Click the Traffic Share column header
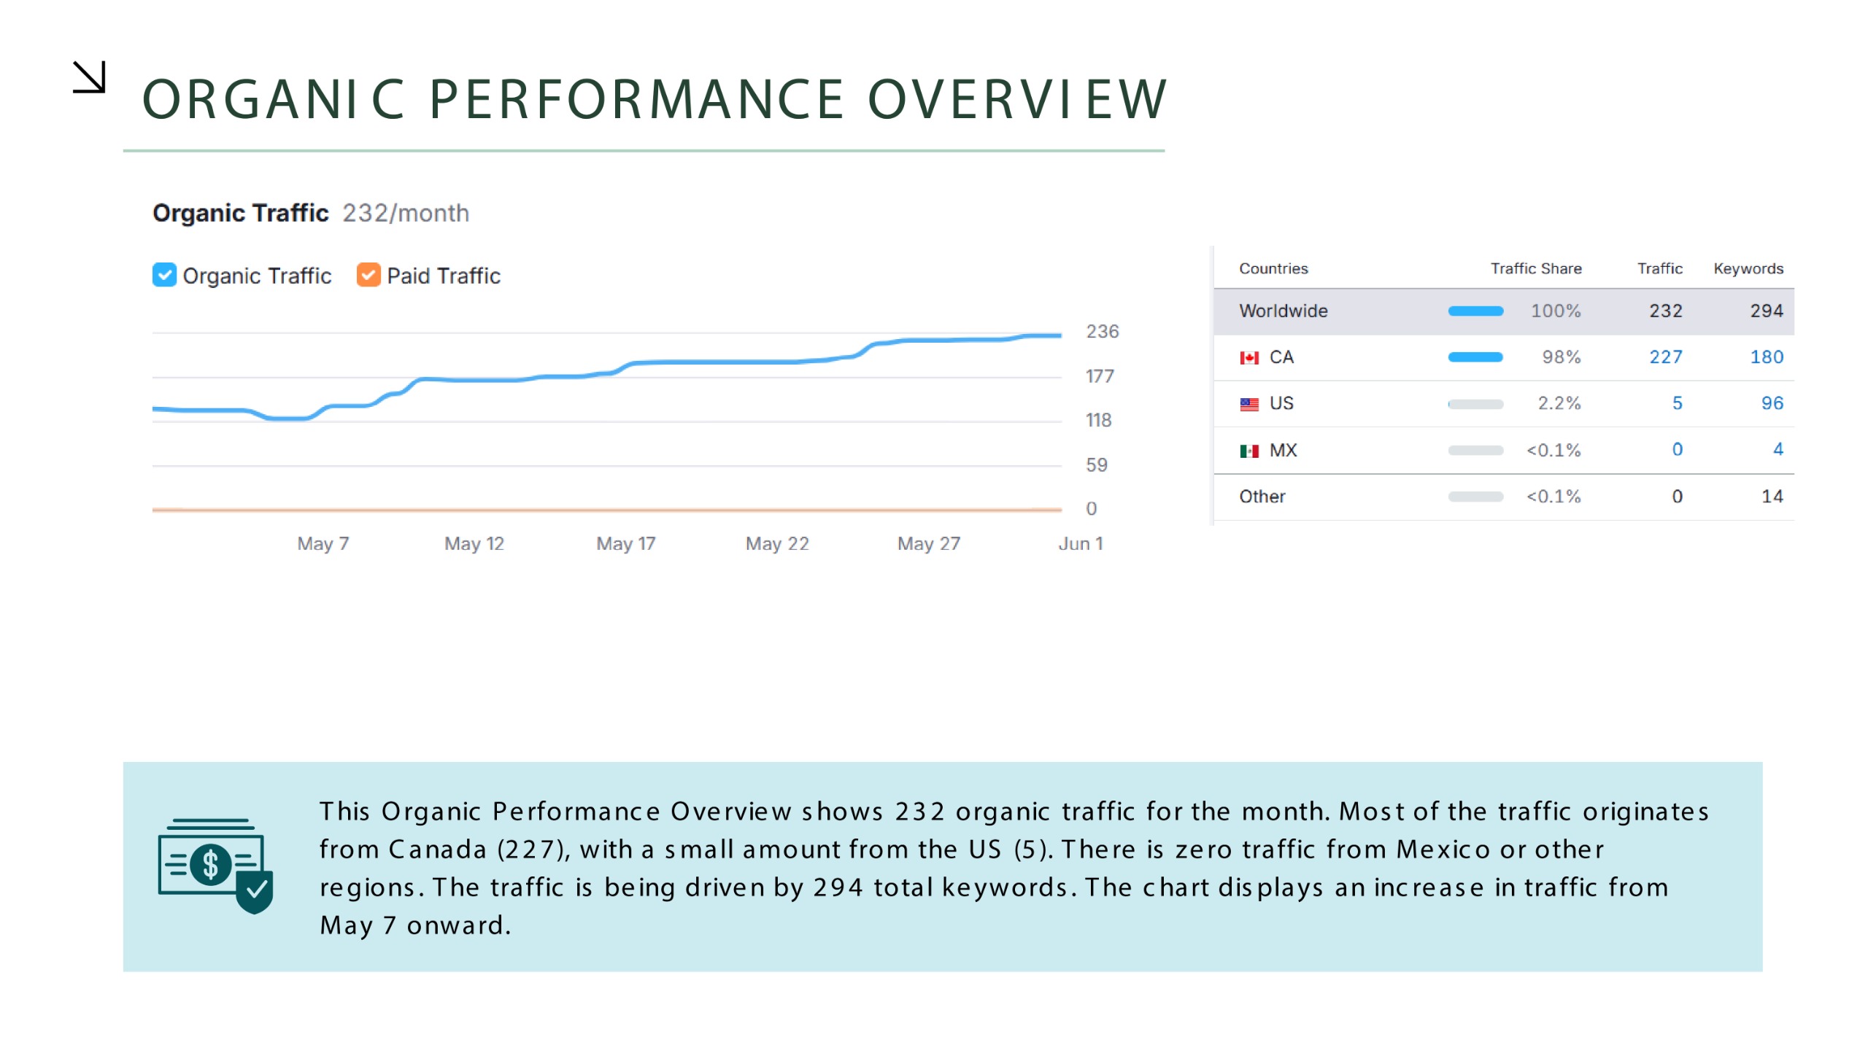 coord(1535,268)
